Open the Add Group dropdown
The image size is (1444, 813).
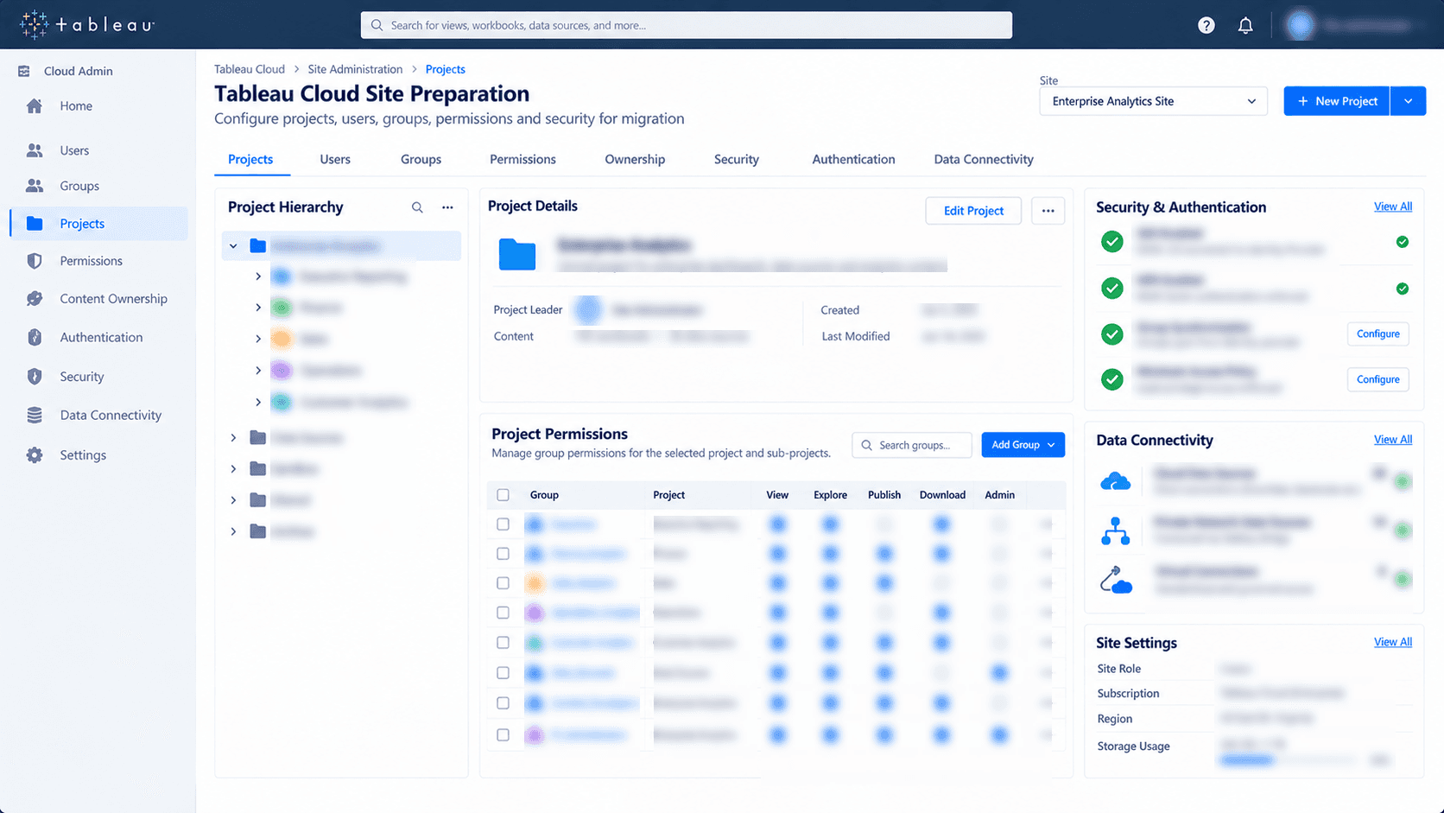point(1023,445)
